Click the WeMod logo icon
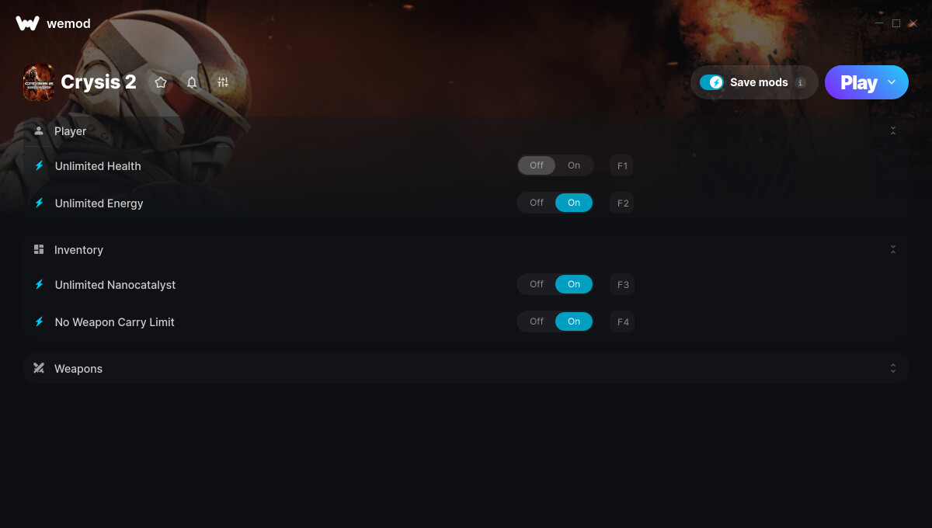The image size is (932, 528). (x=27, y=23)
